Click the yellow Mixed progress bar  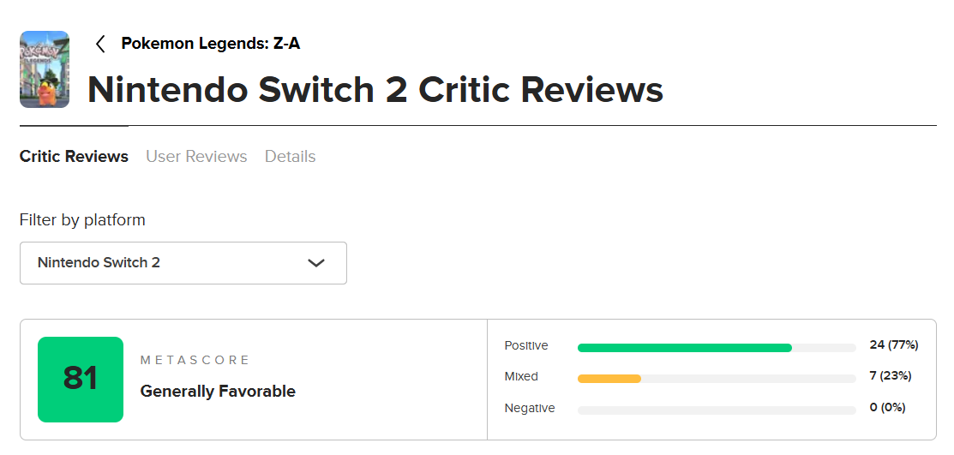pos(609,379)
